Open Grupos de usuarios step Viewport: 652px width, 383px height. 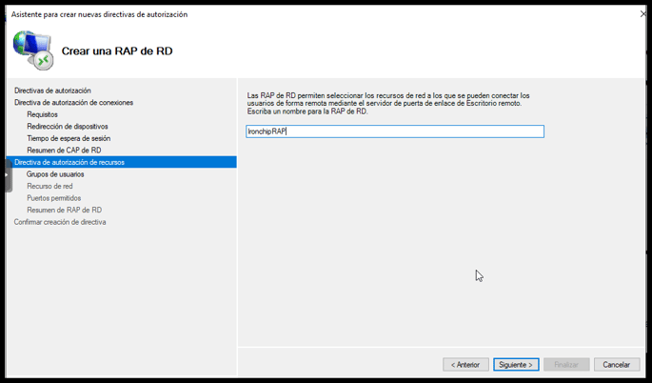tap(55, 174)
